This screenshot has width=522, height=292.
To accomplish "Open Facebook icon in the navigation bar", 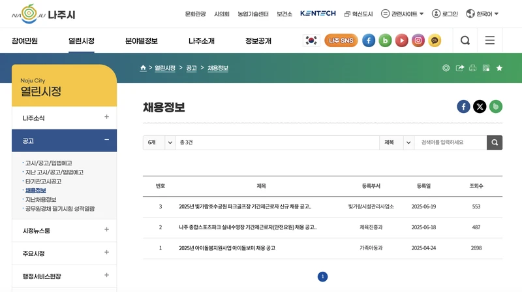I will [x=369, y=41].
